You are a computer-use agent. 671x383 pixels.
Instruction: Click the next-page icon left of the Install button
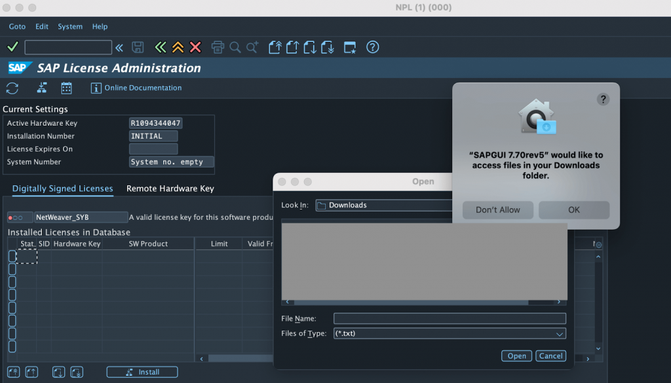point(58,373)
